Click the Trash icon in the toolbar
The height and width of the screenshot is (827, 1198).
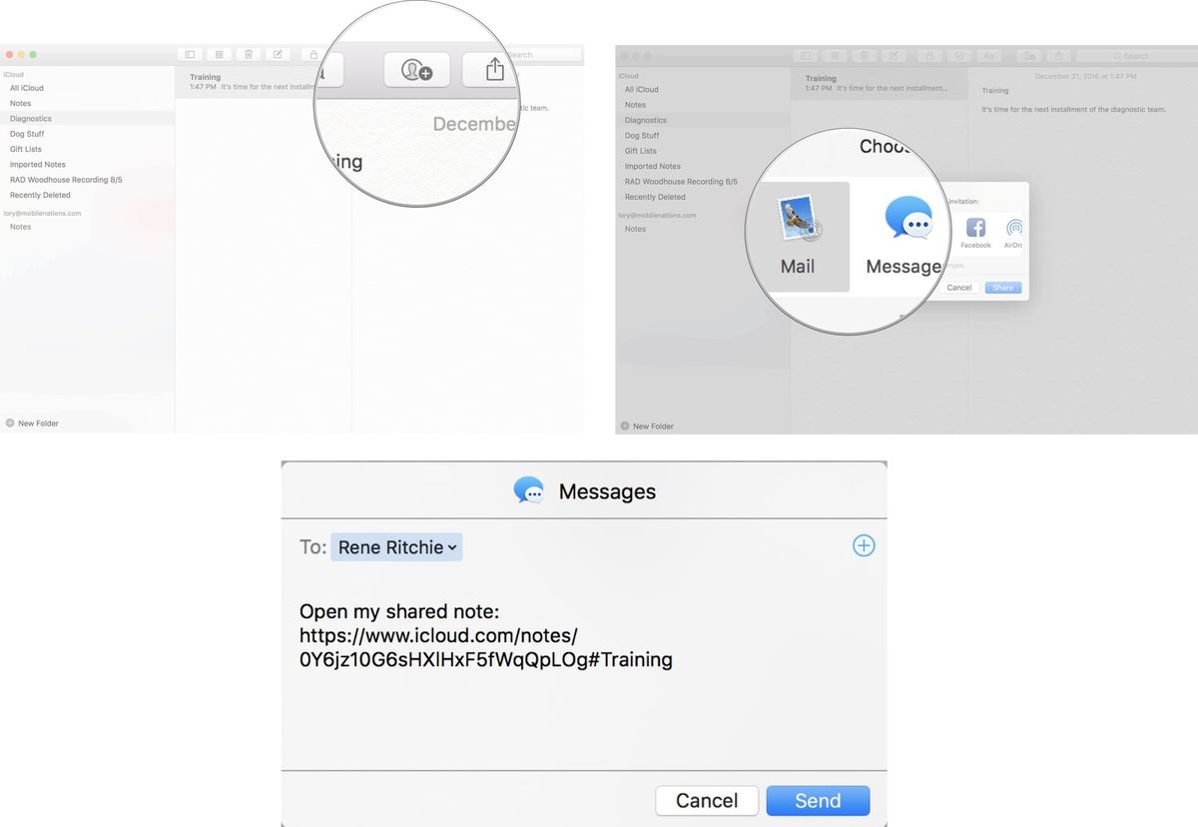point(248,54)
